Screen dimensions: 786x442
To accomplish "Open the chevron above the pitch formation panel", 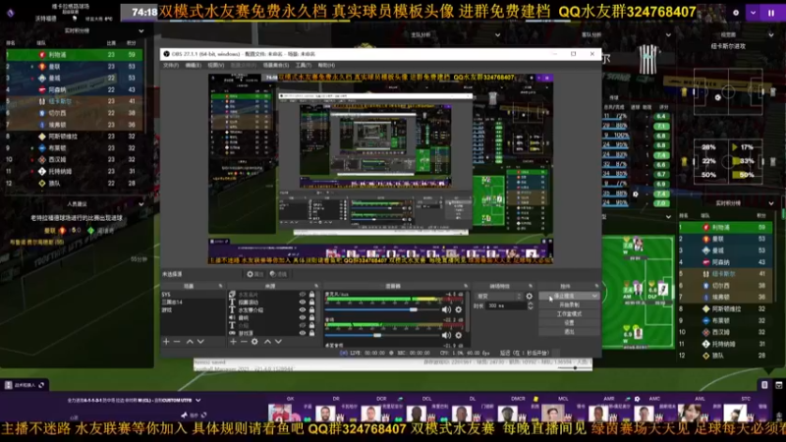I will tap(668, 217).
